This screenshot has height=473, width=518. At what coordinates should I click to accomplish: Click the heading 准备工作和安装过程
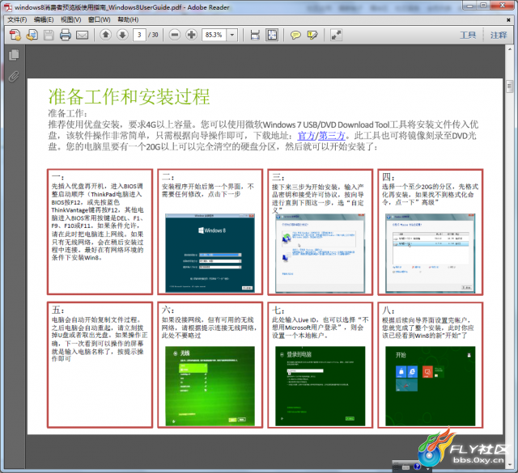pos(129,97)
